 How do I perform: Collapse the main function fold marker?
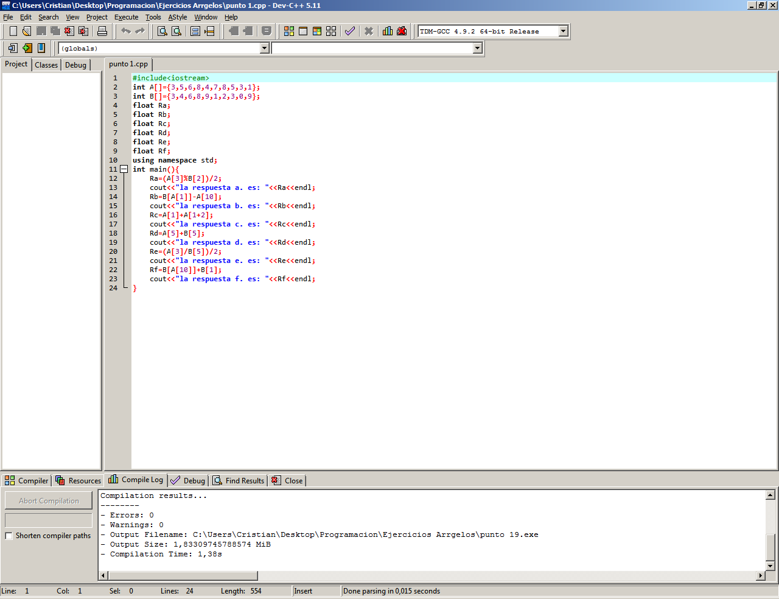[x=124, y=169]
